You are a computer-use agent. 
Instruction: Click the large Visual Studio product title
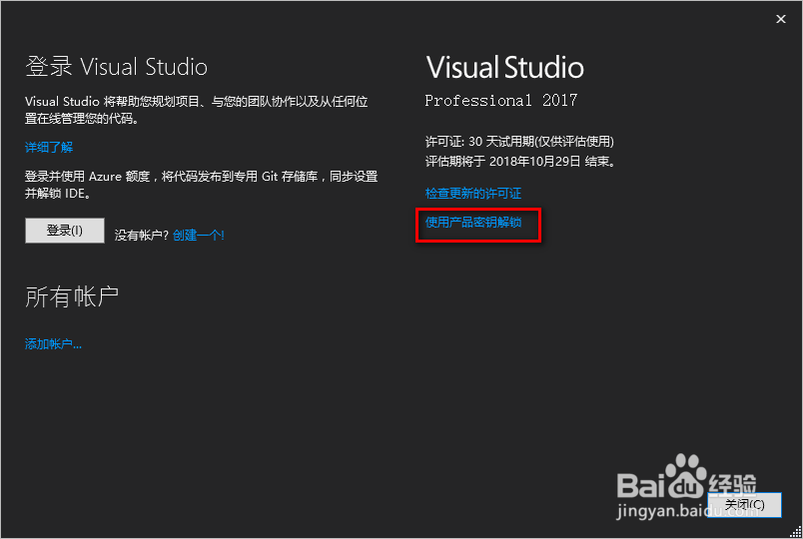505,68
